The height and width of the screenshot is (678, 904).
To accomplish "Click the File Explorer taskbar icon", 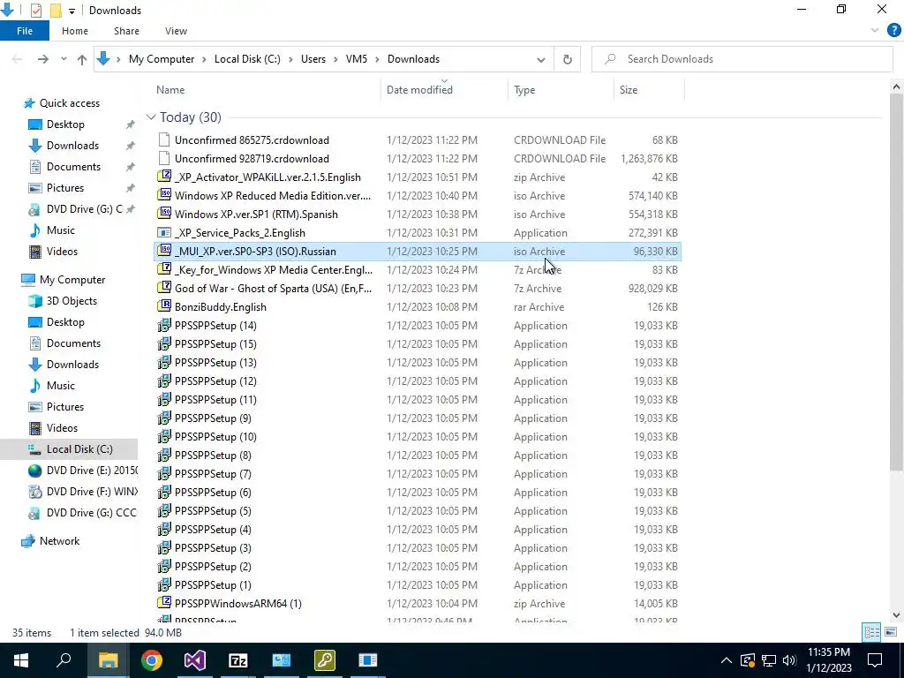I will point(108,660).
